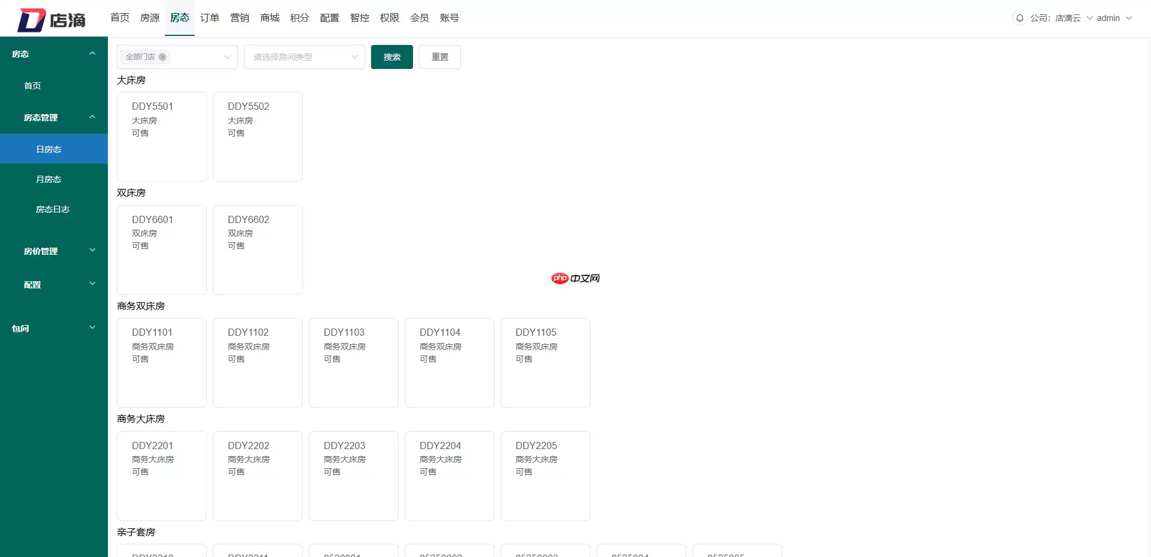Open the notifications bell icon

(x=1019, y=18)
